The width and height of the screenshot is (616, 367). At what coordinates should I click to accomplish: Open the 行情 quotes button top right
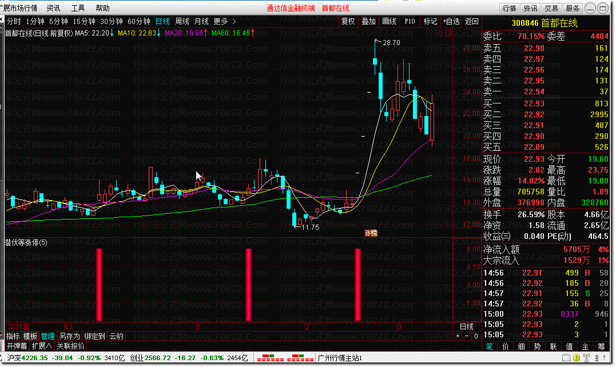(x=510, y=8)
